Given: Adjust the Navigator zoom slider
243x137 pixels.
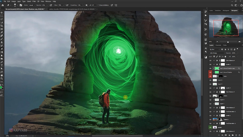Looking at the screenshot, I should (228, 42).
